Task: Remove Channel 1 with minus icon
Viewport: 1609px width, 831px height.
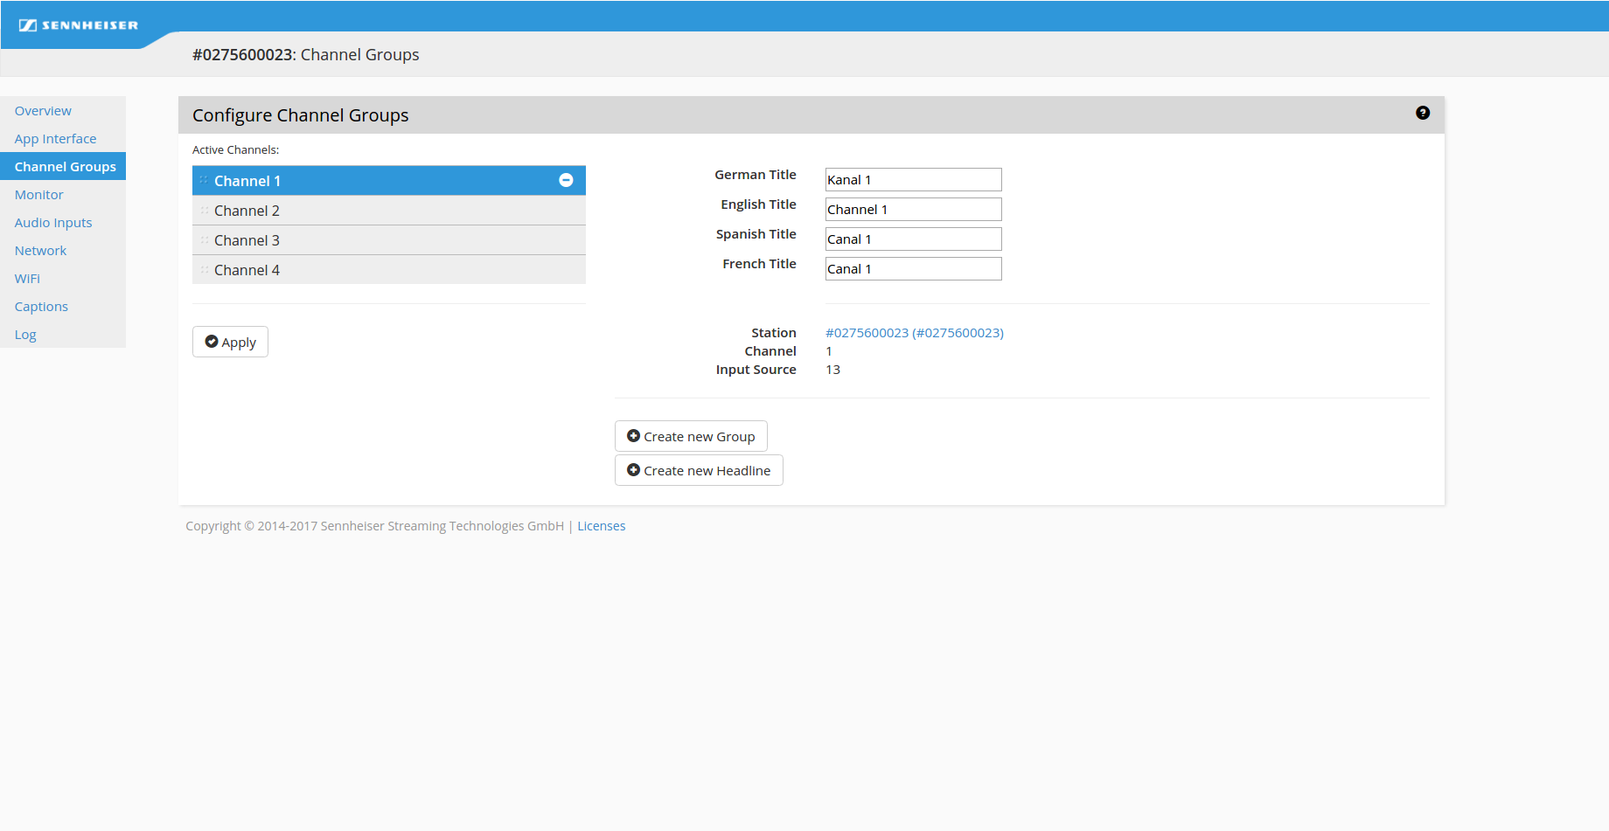Action: [x=566, y=180]
